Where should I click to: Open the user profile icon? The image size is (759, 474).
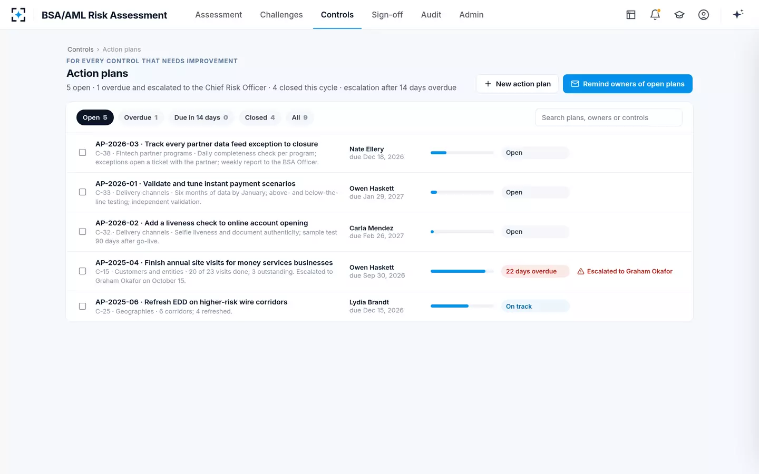tap(704, 15)
